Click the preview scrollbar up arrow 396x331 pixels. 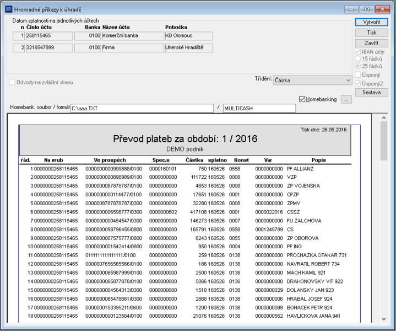pos(384,118)
